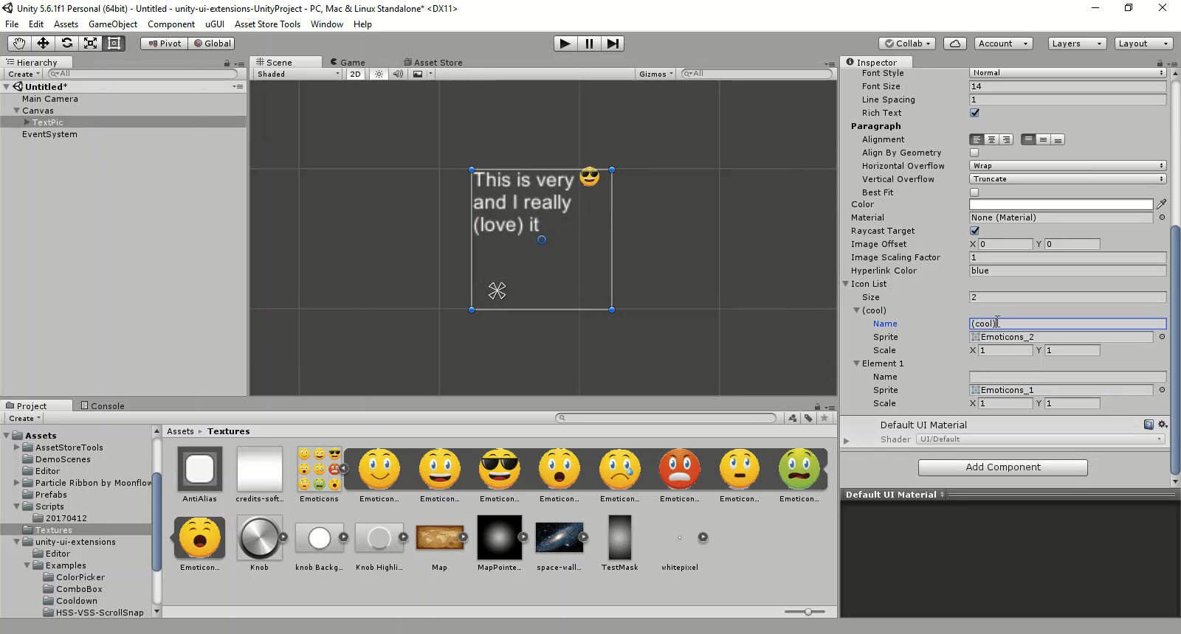Open Emoticons_1 sprite object picker

pyautogui.click(x=1162, y=390)
